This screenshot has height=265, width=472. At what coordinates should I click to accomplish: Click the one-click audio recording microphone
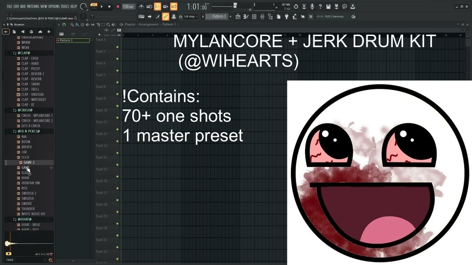(312, 6)
